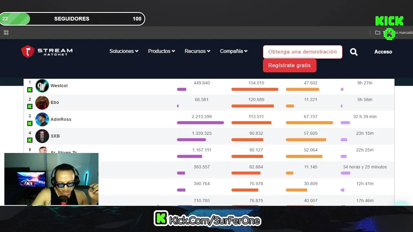Open Westcol's streamer name link
The width and height of the screenshot is (413, 232).
point(59,86)
